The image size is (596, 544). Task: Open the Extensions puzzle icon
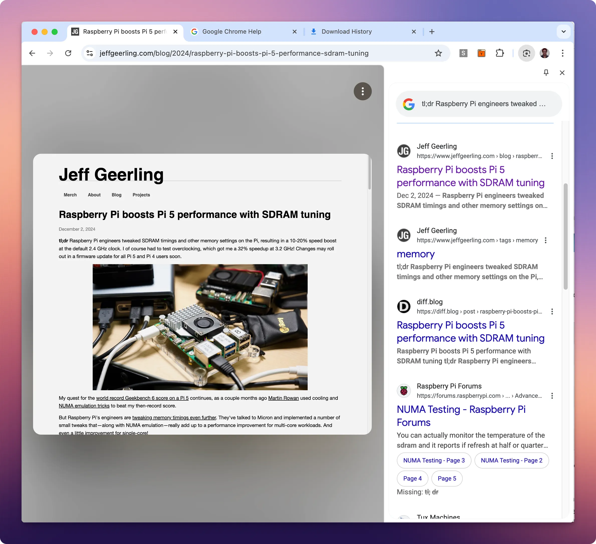tap(500, 53)
